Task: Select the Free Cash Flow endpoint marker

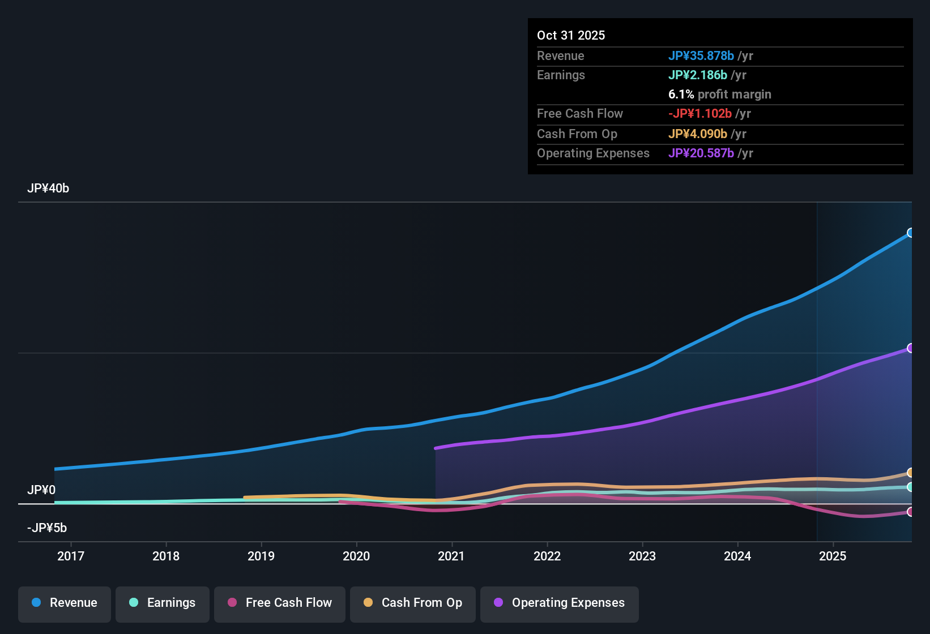Action: pos(911,512)
